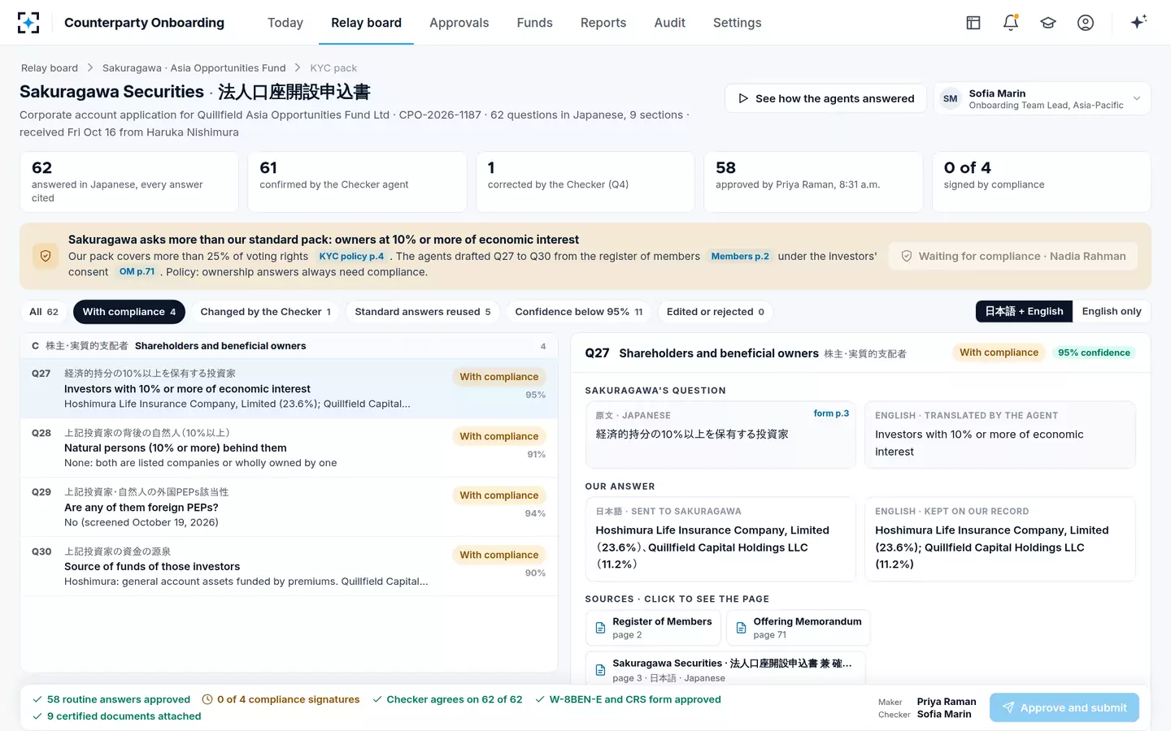Open the form p.3 reference link
The width and height of the screenshot is (1171, 731).
(831, 413)
